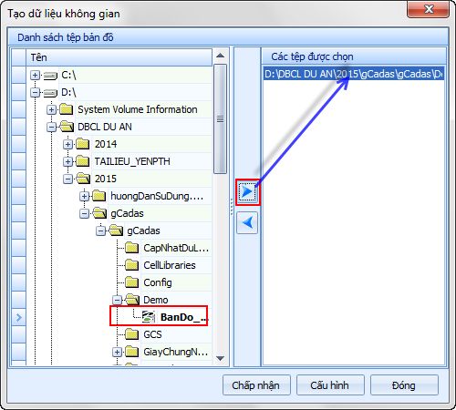This screenshot has width=456, height=410.
Task: Select the CapNhatDuL... folder
Action: (x=176, y=248)
